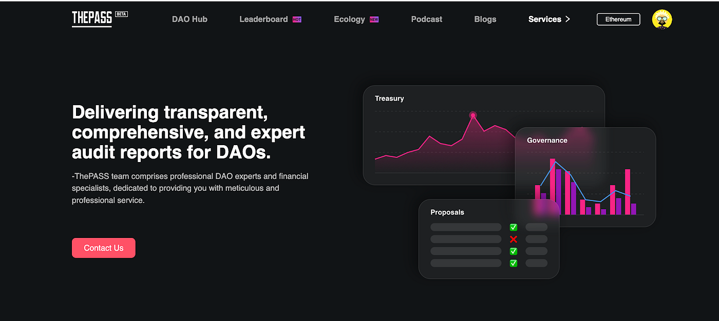This screenshot has height=321, width=719.
Task: Navigate to Podcast
Action: tap(427, 19)
